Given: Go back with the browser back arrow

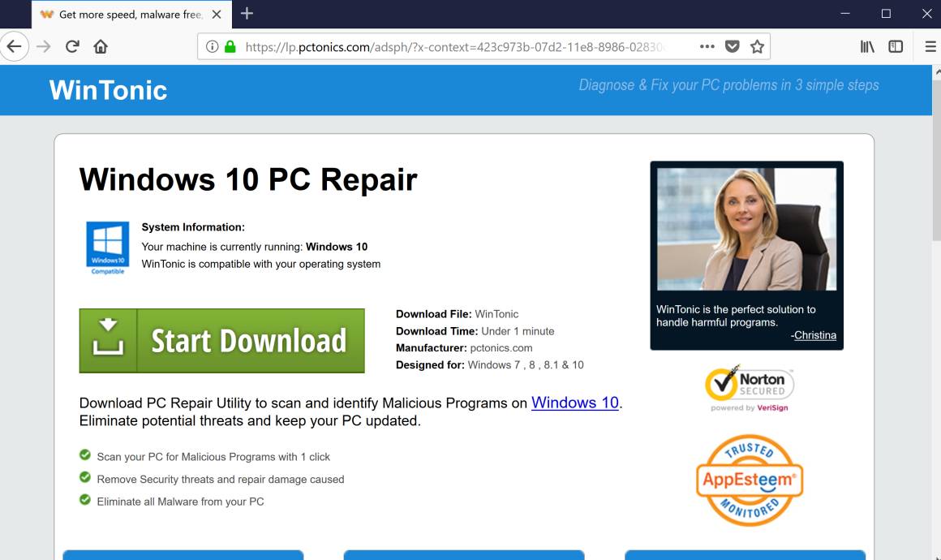Looking at the screenshot, I should pyautogui.click(x=14, y=46).
